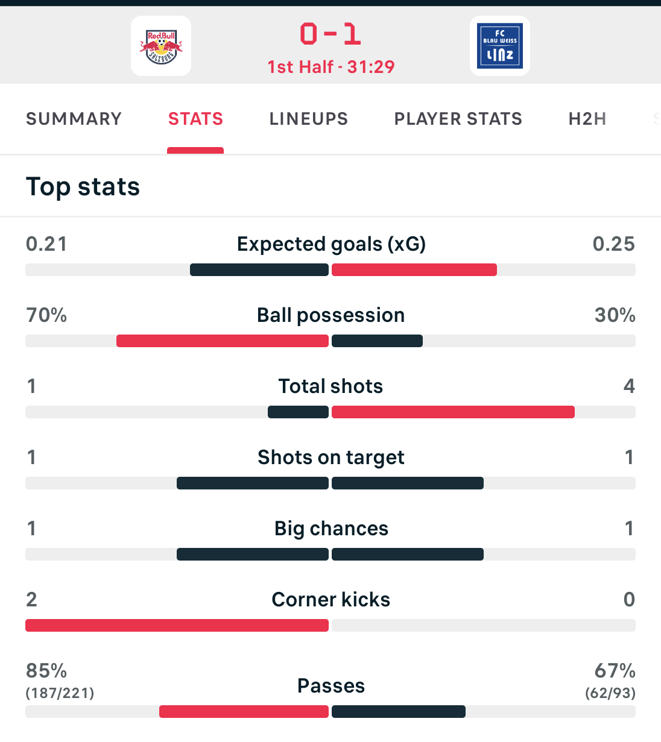Click the Top stats heading
Screen dimensions: 661x742
(x=83, y=187)
